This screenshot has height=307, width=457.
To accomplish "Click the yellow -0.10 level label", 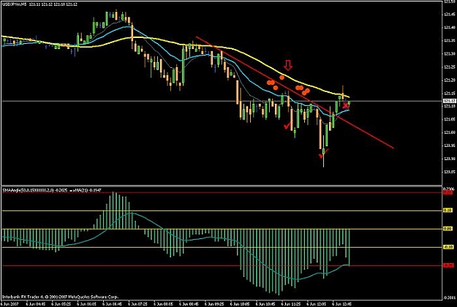I will (447, 247).
